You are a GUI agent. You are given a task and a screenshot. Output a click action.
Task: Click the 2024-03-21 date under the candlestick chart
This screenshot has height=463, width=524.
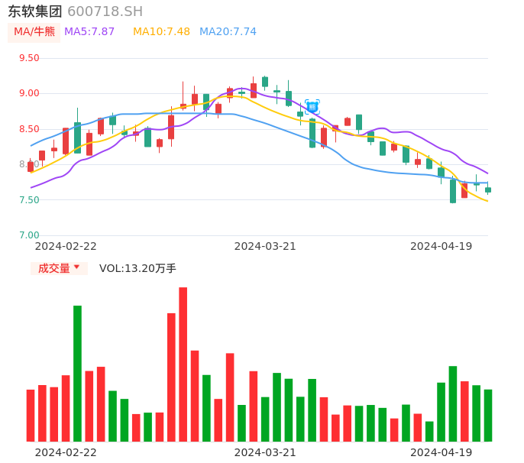[x=265, y=246]
